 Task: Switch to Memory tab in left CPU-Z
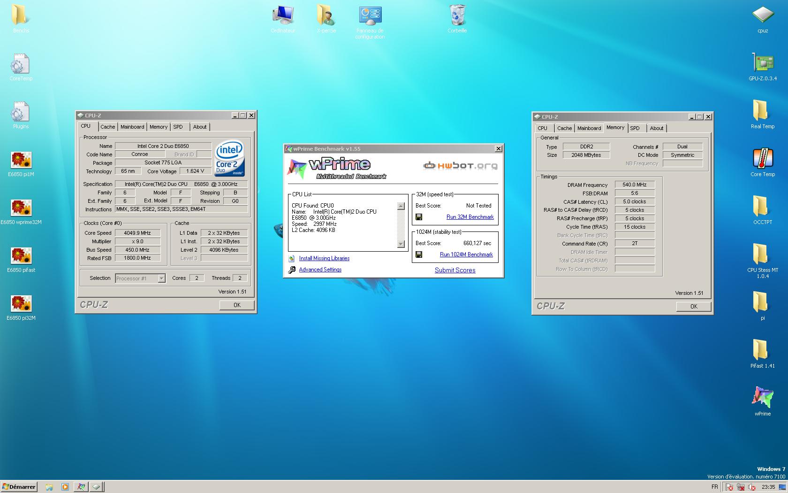pos(159,127)
